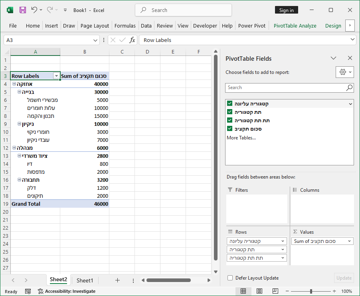Open the Row Labels filter dropdown
This screenshot has width=360, height=296.
[x=56, y=76]
